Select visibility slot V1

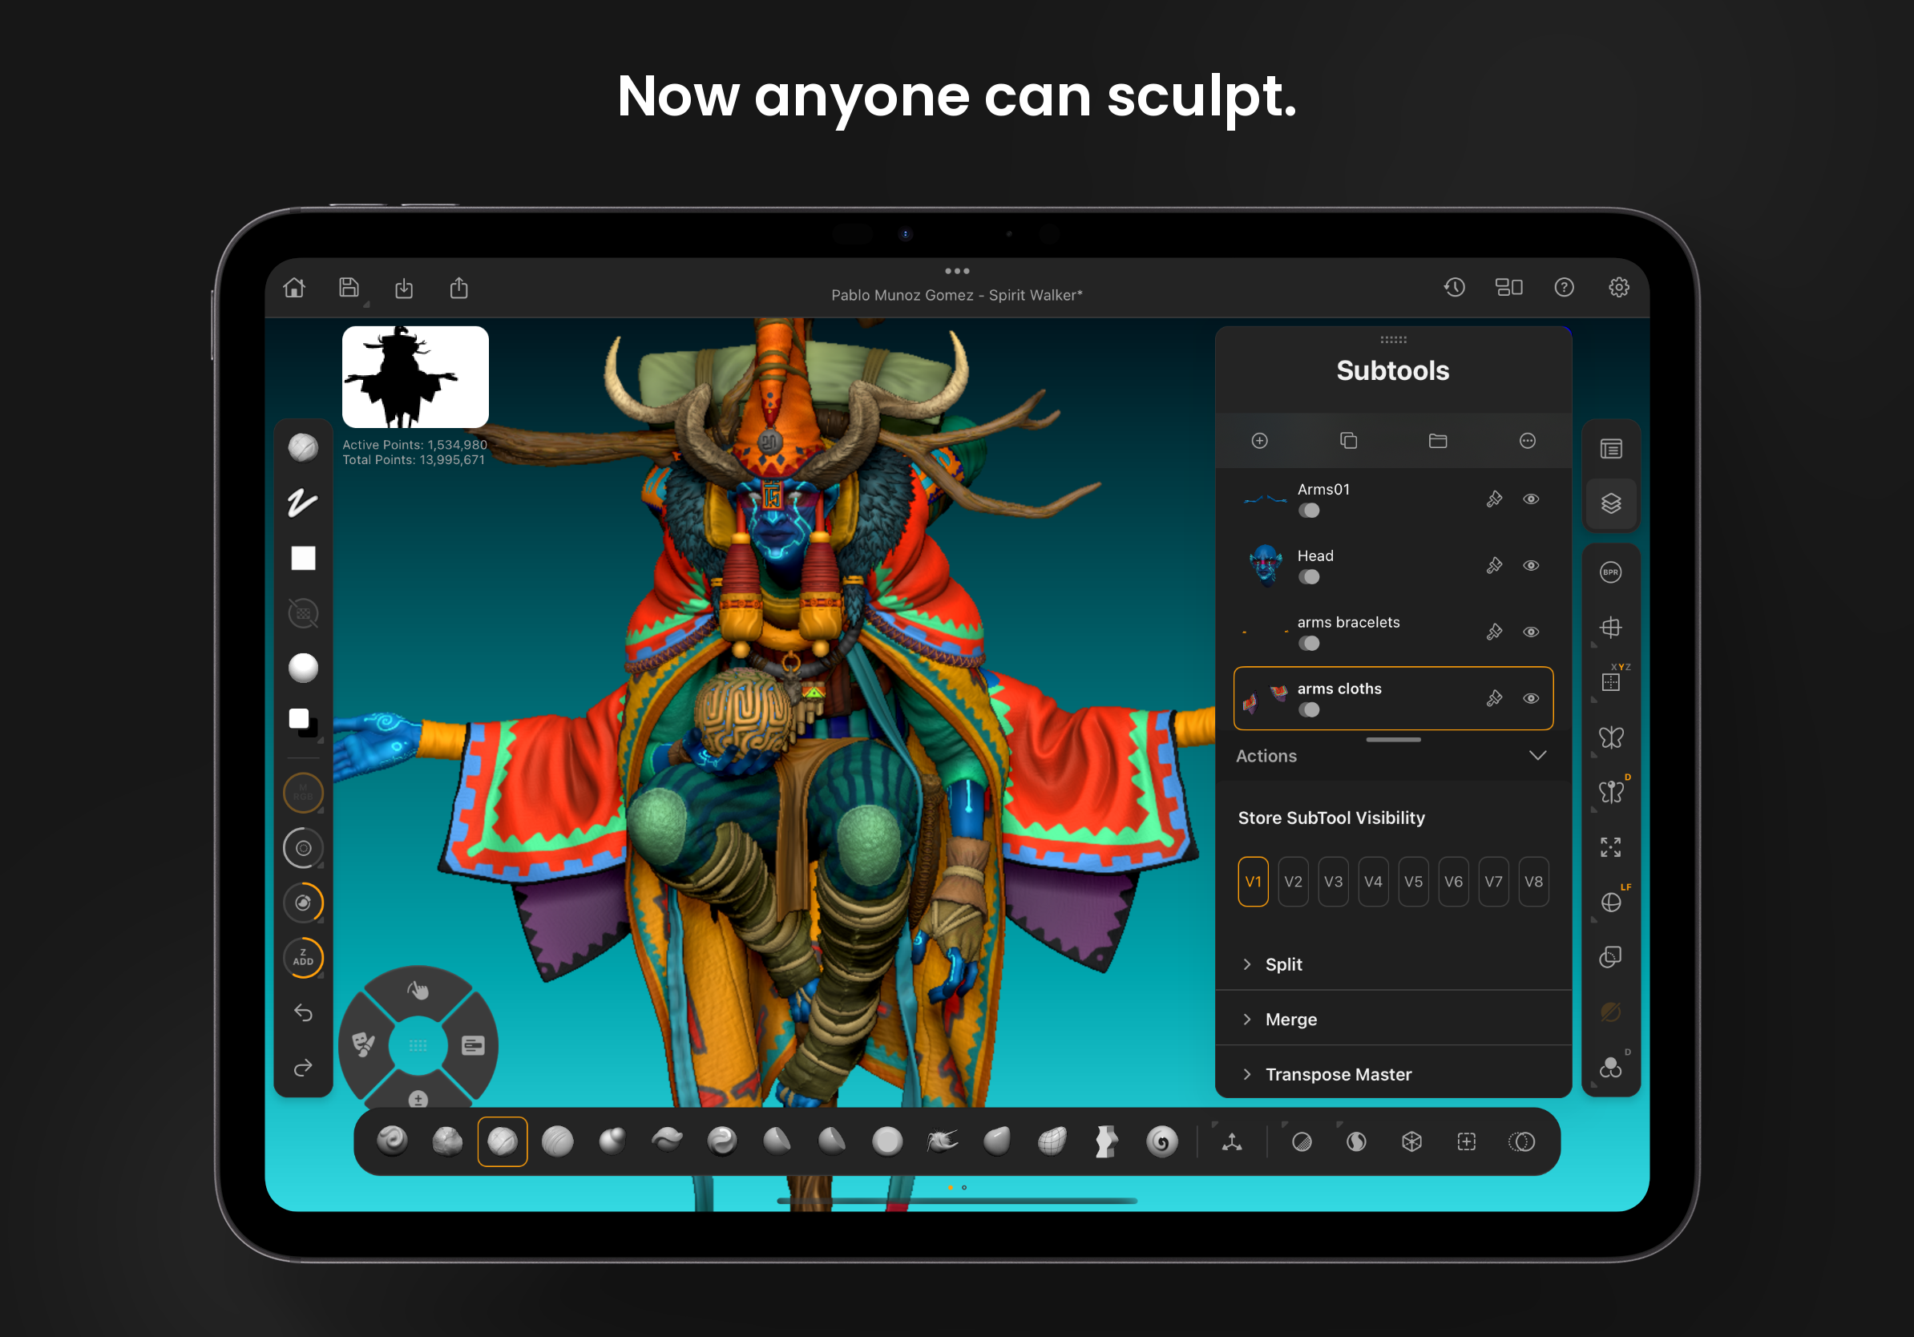[1253, 881]
